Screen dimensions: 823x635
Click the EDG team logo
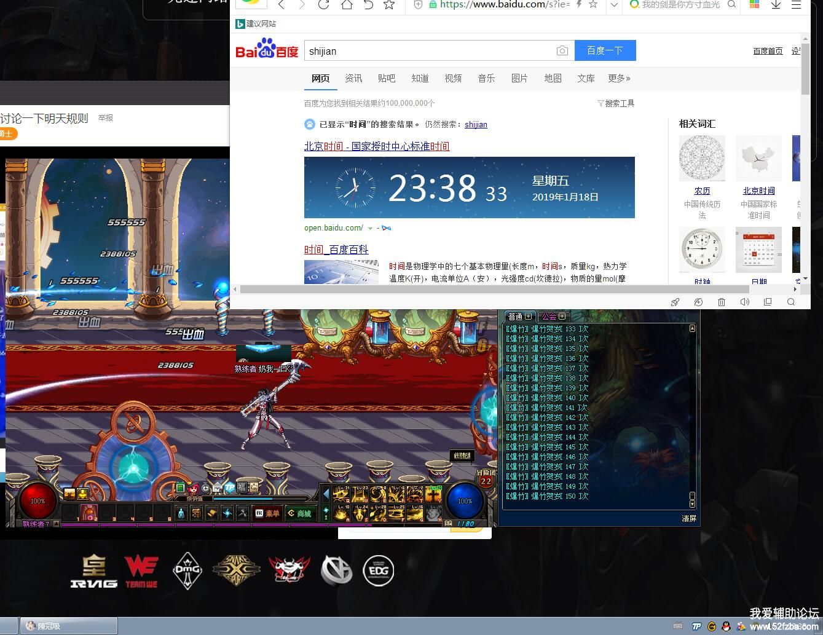click(378, 570)
